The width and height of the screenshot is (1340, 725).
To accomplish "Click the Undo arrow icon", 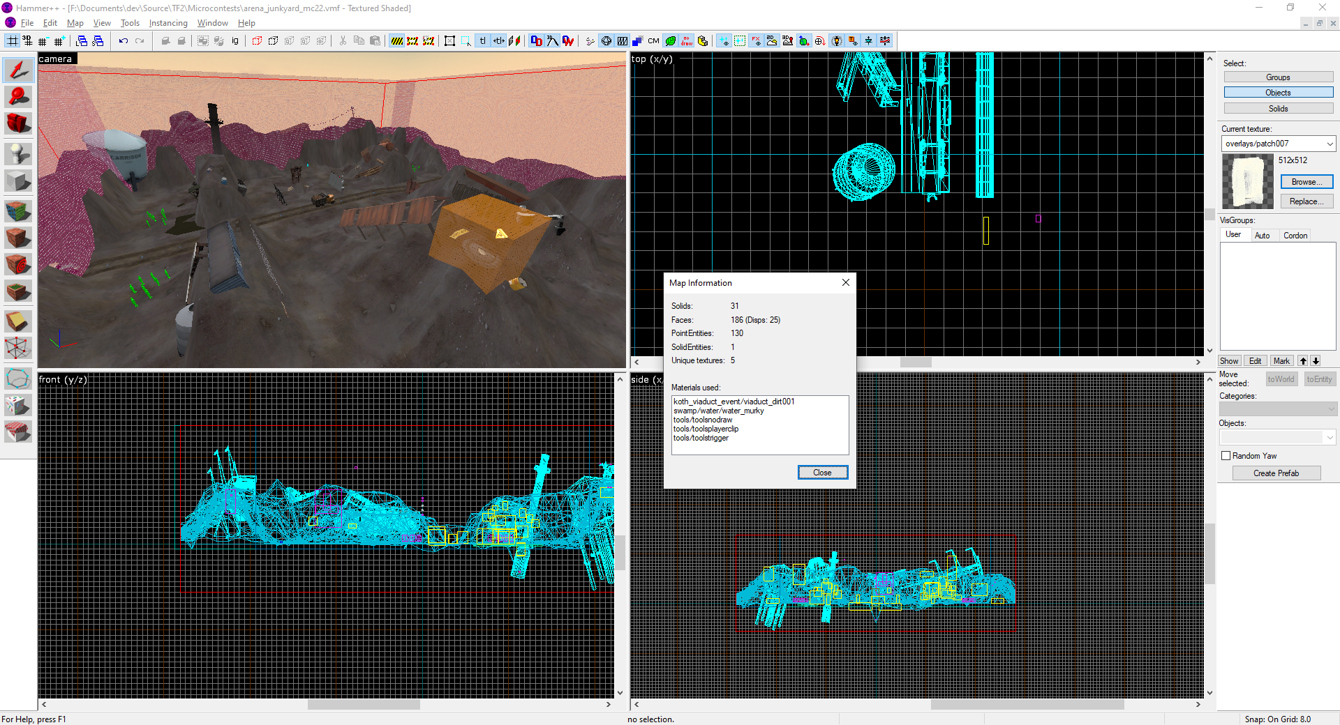I will pyautogui.click(x=123, y=41).
